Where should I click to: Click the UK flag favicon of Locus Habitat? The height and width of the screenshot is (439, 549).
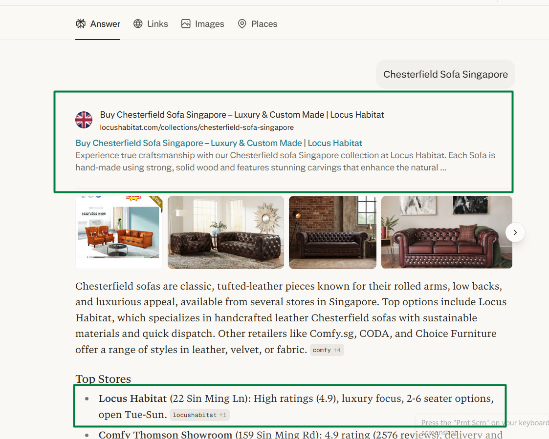coord(84,120)
